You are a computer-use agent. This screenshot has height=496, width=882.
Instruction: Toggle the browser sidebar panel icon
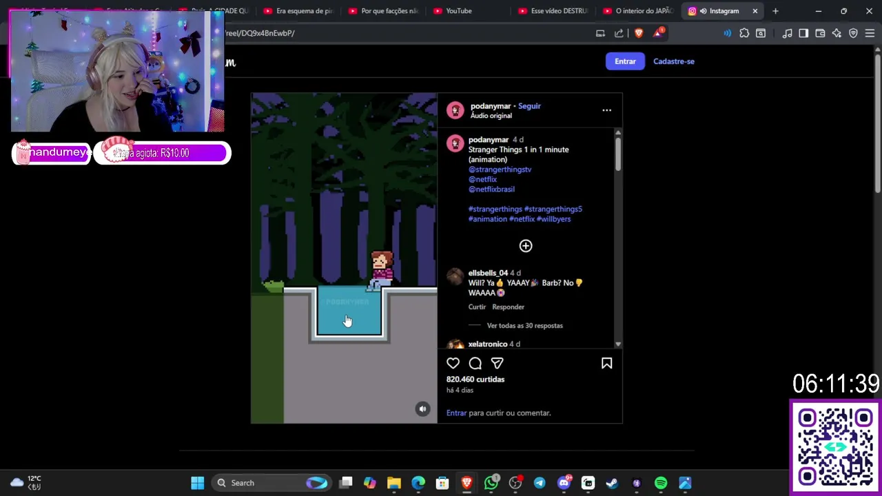point(803,33)
